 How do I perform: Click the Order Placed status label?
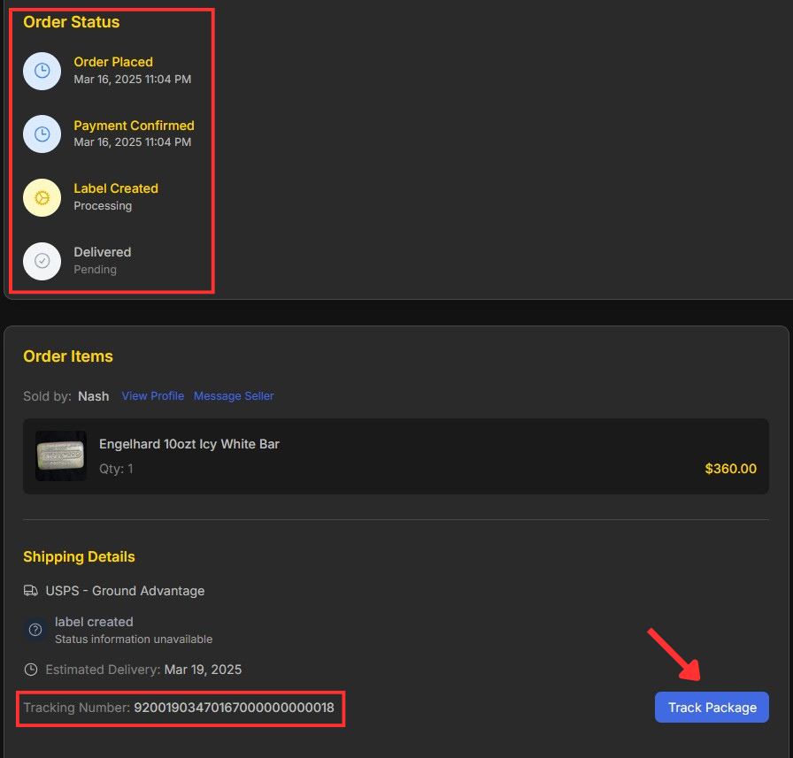113,62
